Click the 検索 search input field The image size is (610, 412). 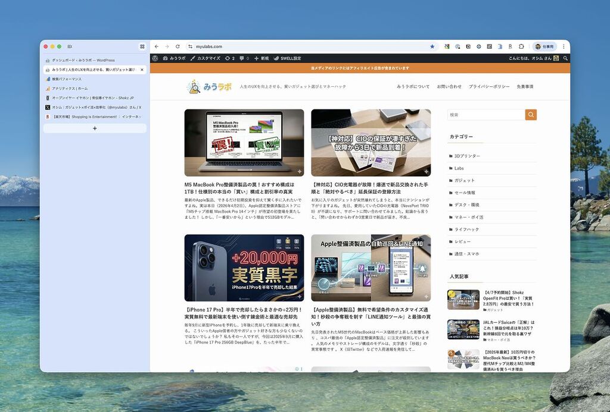(485, 115)
